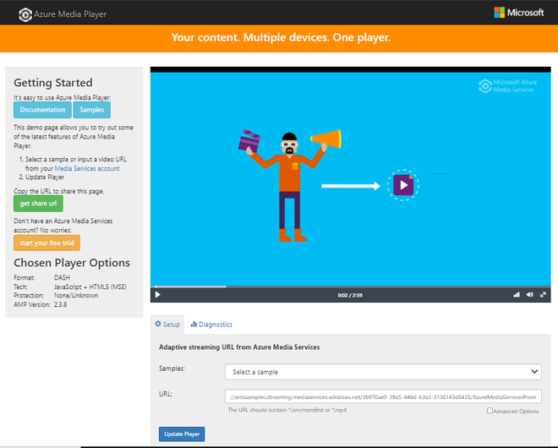558x448 pixels.
Task: Click the Microsoft logo in header
Action: pos(519,13)
